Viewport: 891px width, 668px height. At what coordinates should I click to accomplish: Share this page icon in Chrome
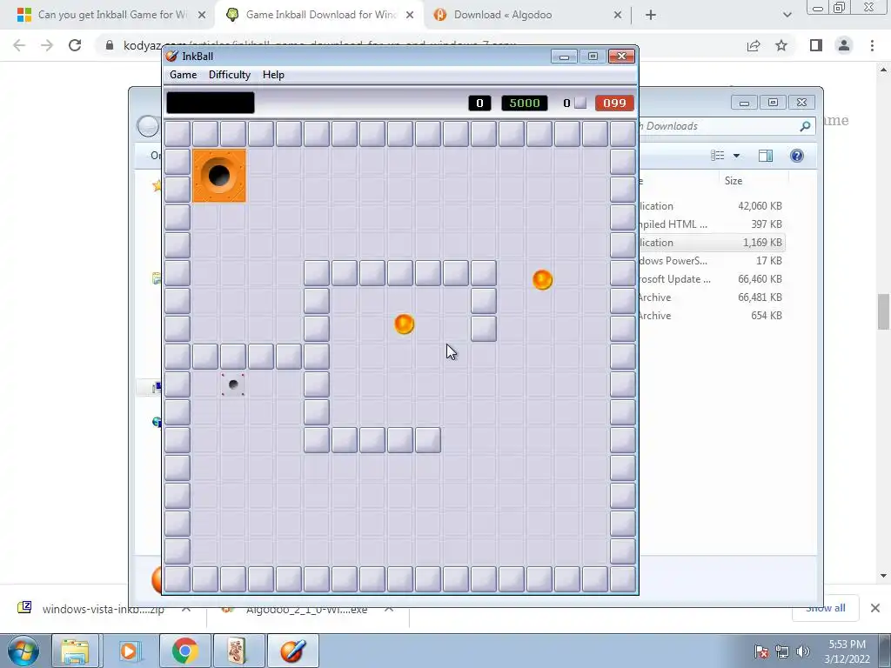click(x=754, y=45)
